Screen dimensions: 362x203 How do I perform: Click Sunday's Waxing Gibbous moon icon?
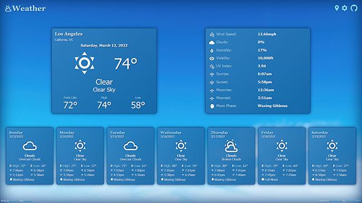click(x=11, y=180)
